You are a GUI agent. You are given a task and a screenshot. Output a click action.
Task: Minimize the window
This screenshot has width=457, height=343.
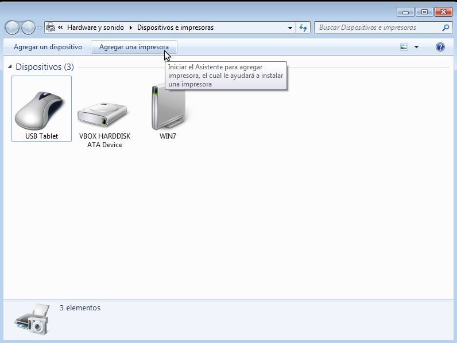(405, 12)
